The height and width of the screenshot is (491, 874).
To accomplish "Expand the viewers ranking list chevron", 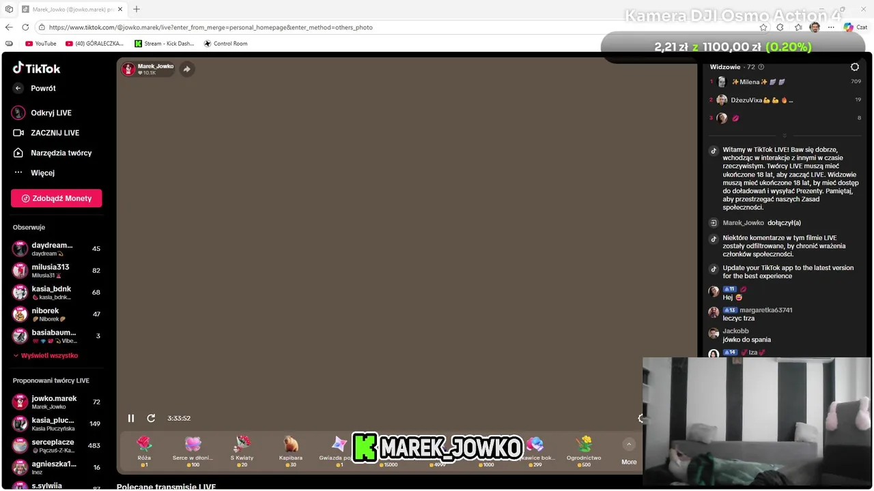I will coord(785,135).
